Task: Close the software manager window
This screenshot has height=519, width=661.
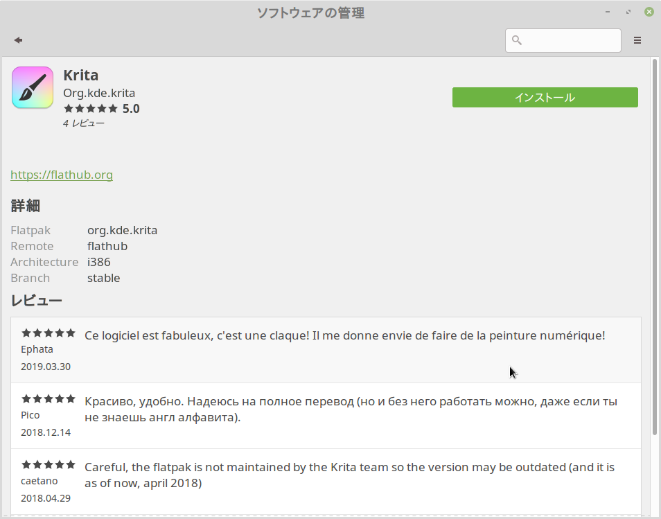Action: pyautogui.click(x=649, y=12)
